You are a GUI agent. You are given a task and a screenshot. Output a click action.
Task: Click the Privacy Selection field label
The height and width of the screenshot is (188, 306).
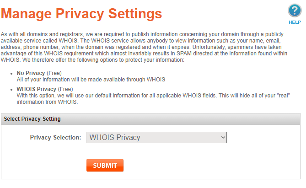pyautogui.click(x=55, y=137)
